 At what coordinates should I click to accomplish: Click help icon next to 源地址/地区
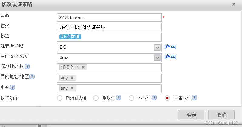coord(27,67)
